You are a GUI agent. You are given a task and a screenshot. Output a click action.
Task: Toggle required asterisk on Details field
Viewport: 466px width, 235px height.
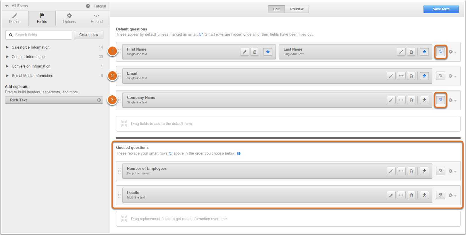coord(424,195)
